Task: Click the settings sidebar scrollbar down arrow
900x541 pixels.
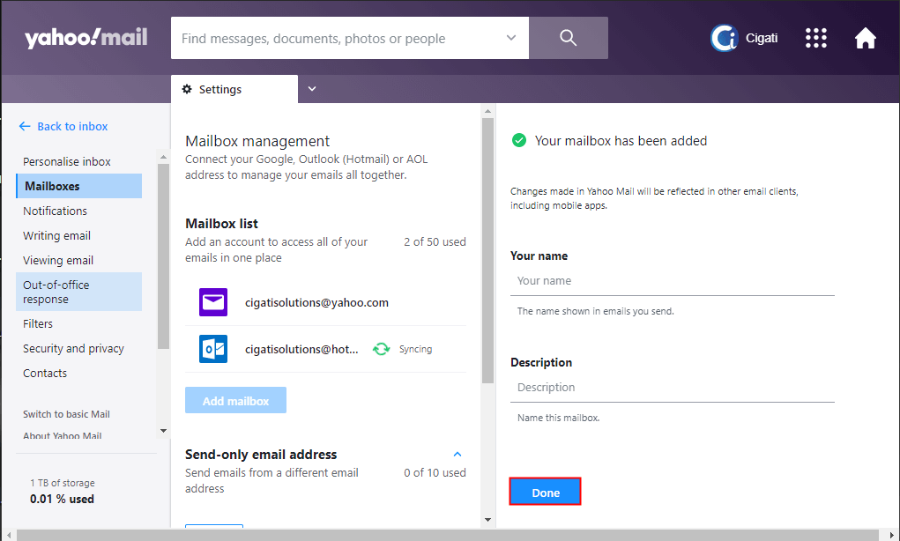Action: tap(164, 431)
